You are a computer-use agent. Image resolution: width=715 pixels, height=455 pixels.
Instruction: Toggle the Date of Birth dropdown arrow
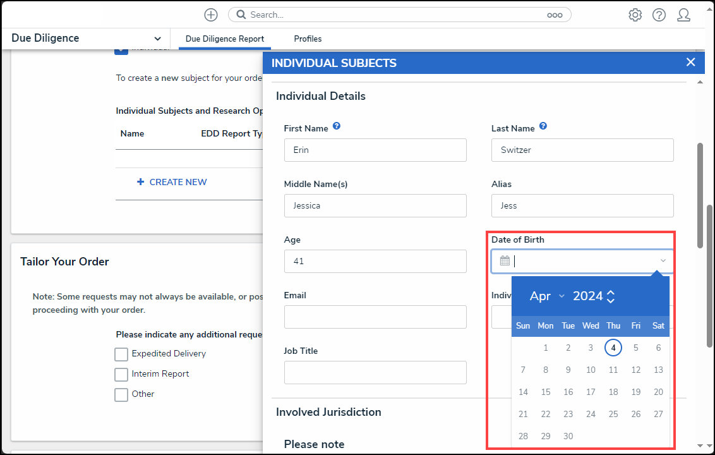click(x=663, y=260)
